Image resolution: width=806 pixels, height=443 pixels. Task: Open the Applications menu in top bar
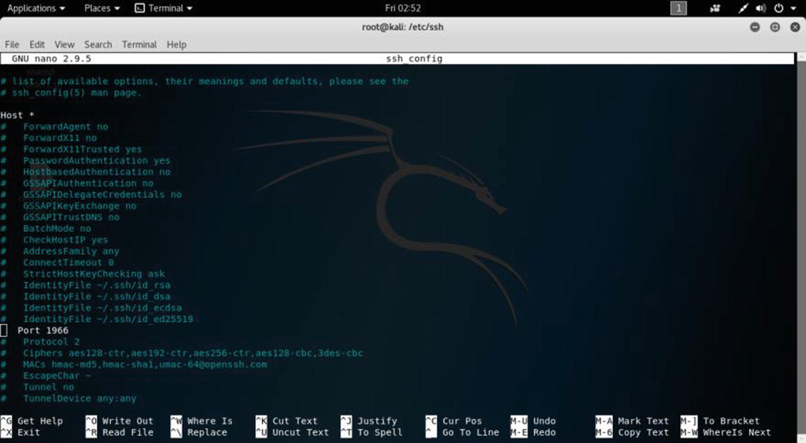click(36, 8)
